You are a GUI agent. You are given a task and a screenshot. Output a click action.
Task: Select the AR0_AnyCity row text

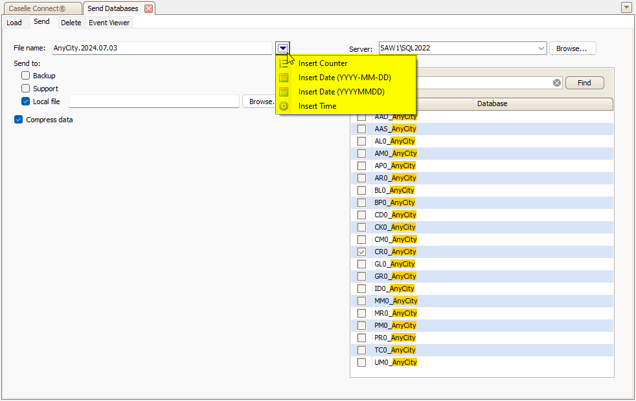tap(395, 178)
